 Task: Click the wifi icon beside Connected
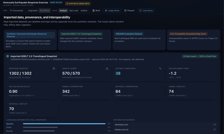coord(11,11)
